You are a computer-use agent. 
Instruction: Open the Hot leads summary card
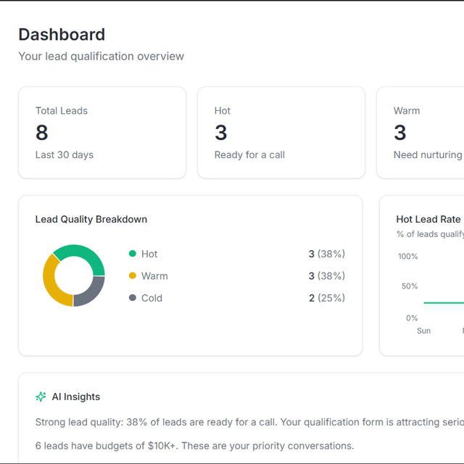pyautogui.click(x=281, y=133)
